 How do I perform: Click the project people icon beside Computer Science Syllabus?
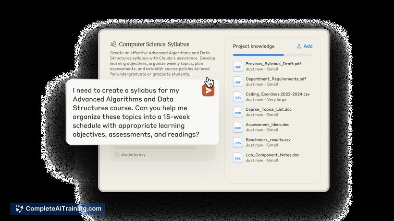(x=113, y=44)
